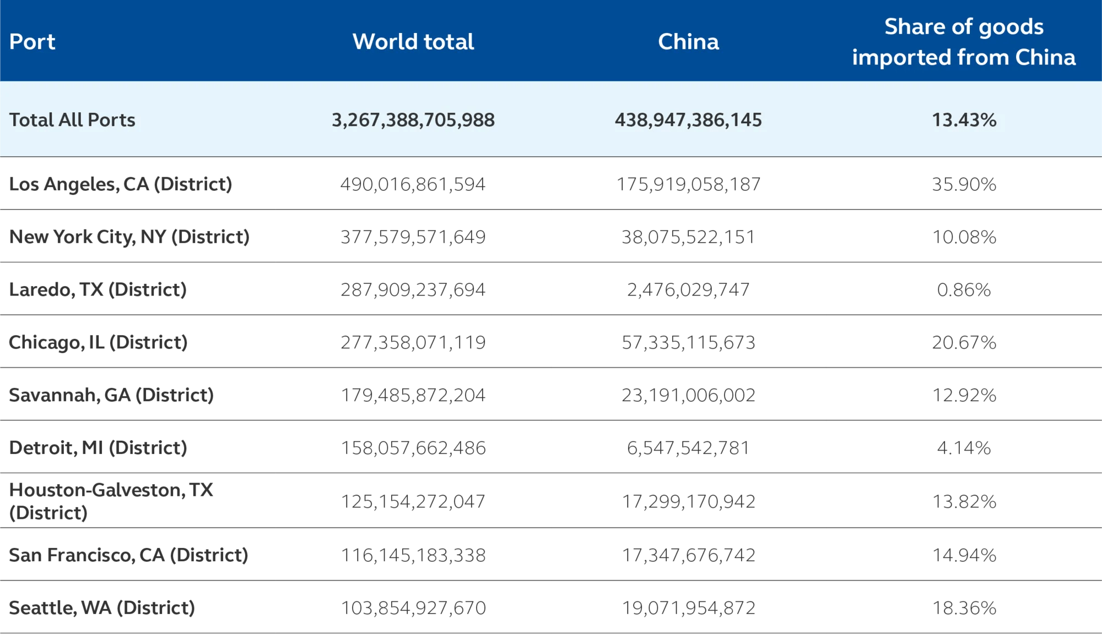Select the 'Houston-Galveston, TX (District)' row label
1102x636 pixels.
pos(111,501)
